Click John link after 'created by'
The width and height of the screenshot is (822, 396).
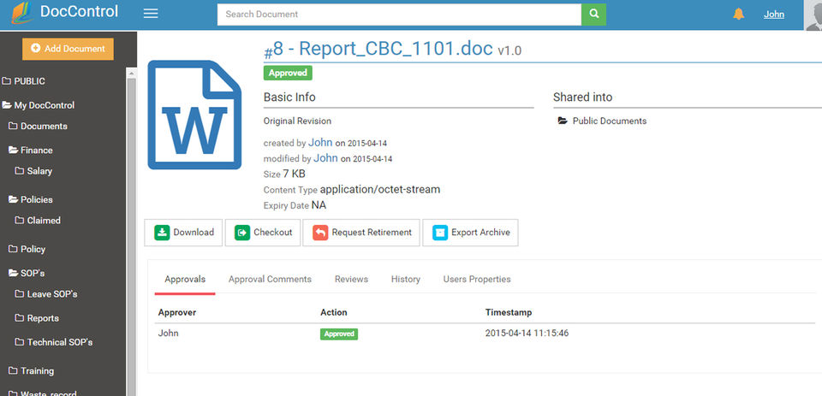coord(320,143)
